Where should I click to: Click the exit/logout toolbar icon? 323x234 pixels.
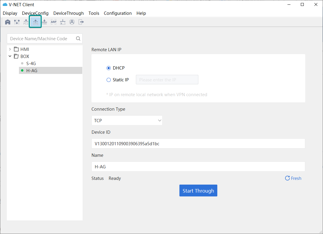(81, 22)
